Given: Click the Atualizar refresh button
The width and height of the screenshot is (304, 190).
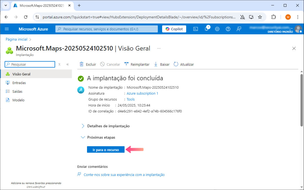Looking at the screenshot, I should pos(183,64).
